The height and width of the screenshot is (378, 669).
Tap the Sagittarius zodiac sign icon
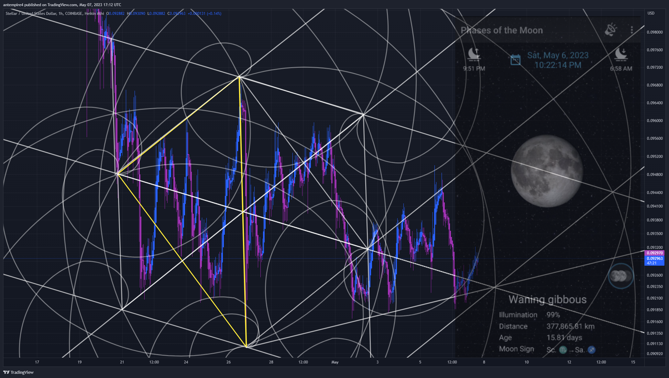(x=591, y=350)
